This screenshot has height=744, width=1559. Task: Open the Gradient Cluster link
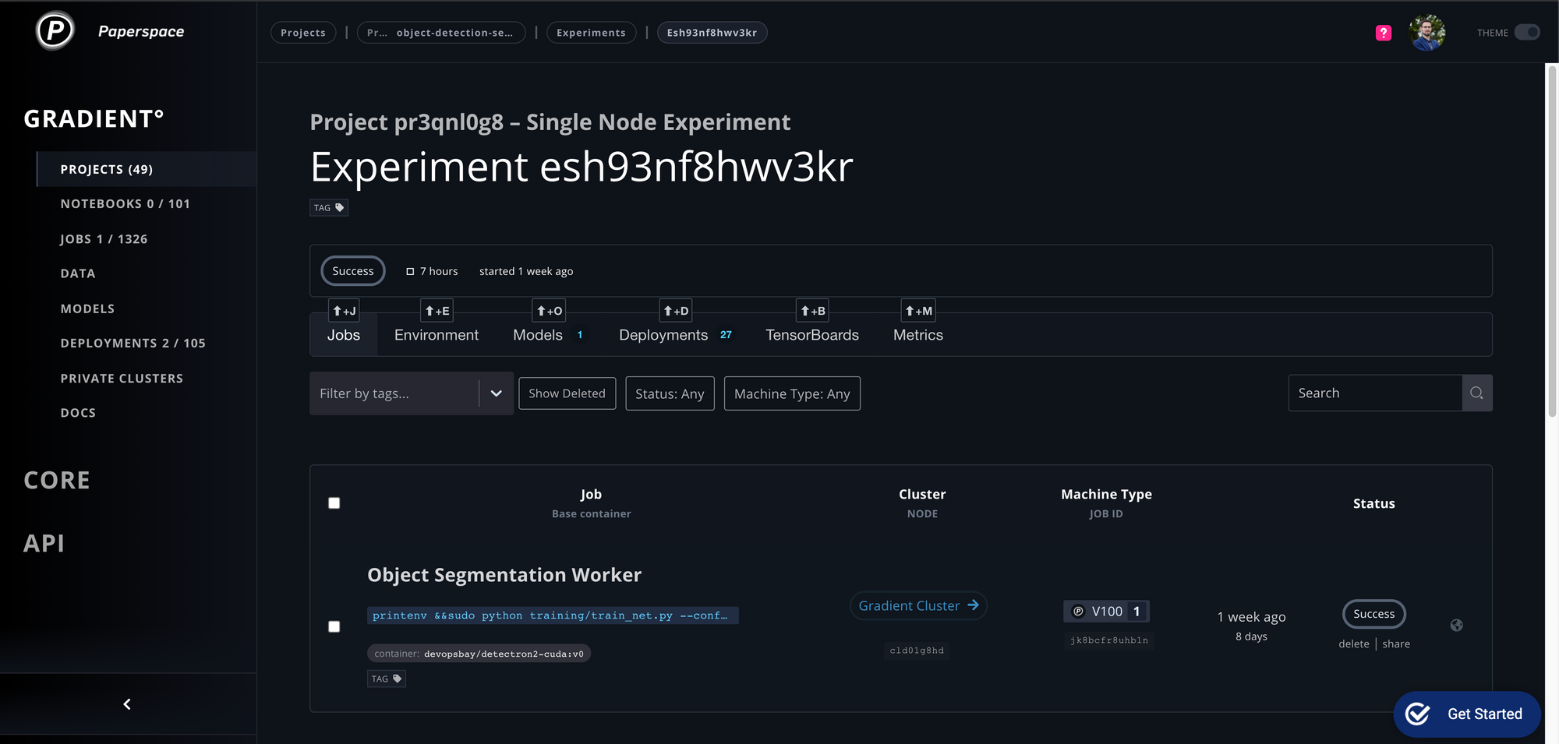tap(918, 606)
